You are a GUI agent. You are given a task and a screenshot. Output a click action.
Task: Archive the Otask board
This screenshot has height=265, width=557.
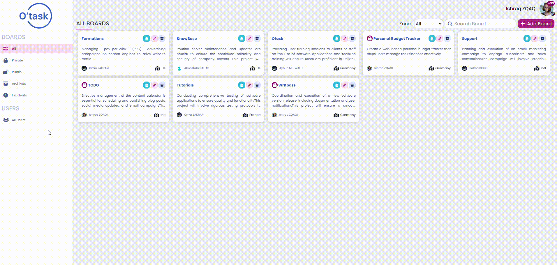[352, 38]
